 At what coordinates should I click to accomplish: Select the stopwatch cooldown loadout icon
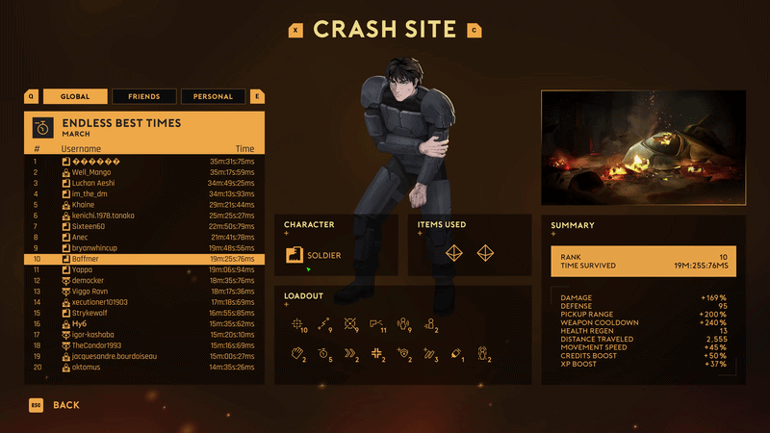(323, 353)
